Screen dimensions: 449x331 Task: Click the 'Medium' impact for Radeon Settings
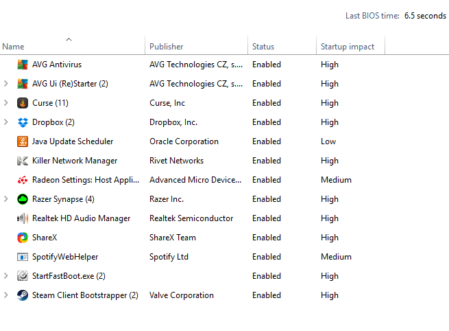336,180
